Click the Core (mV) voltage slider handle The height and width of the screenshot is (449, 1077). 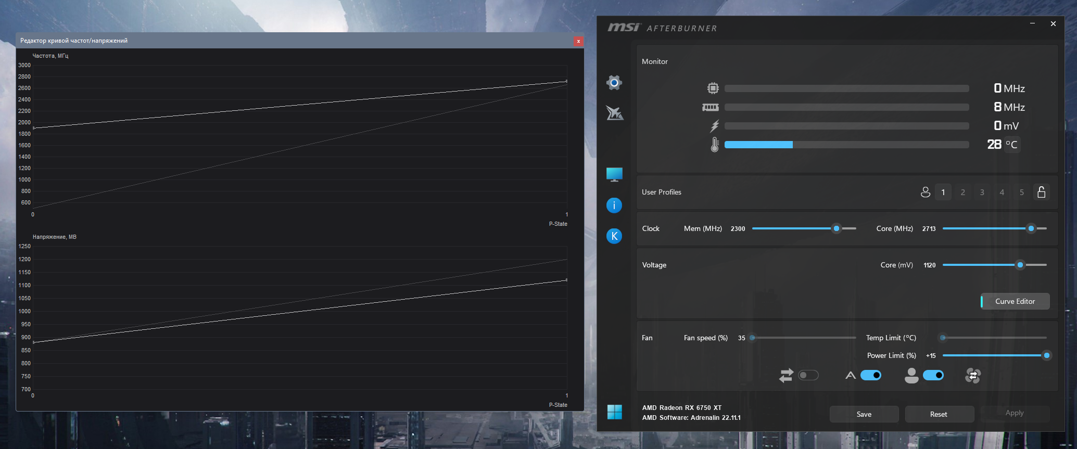pyautogui.click(x=1020, y=265)
